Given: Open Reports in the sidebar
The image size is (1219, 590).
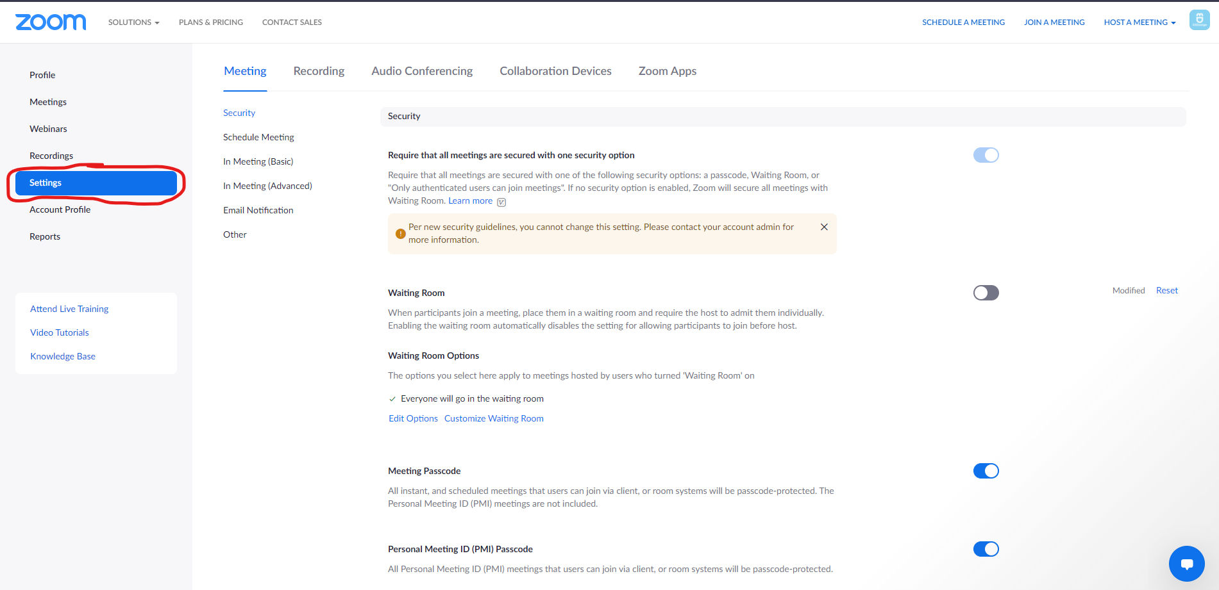Looking at the screenshot, I should click(45, 236).
